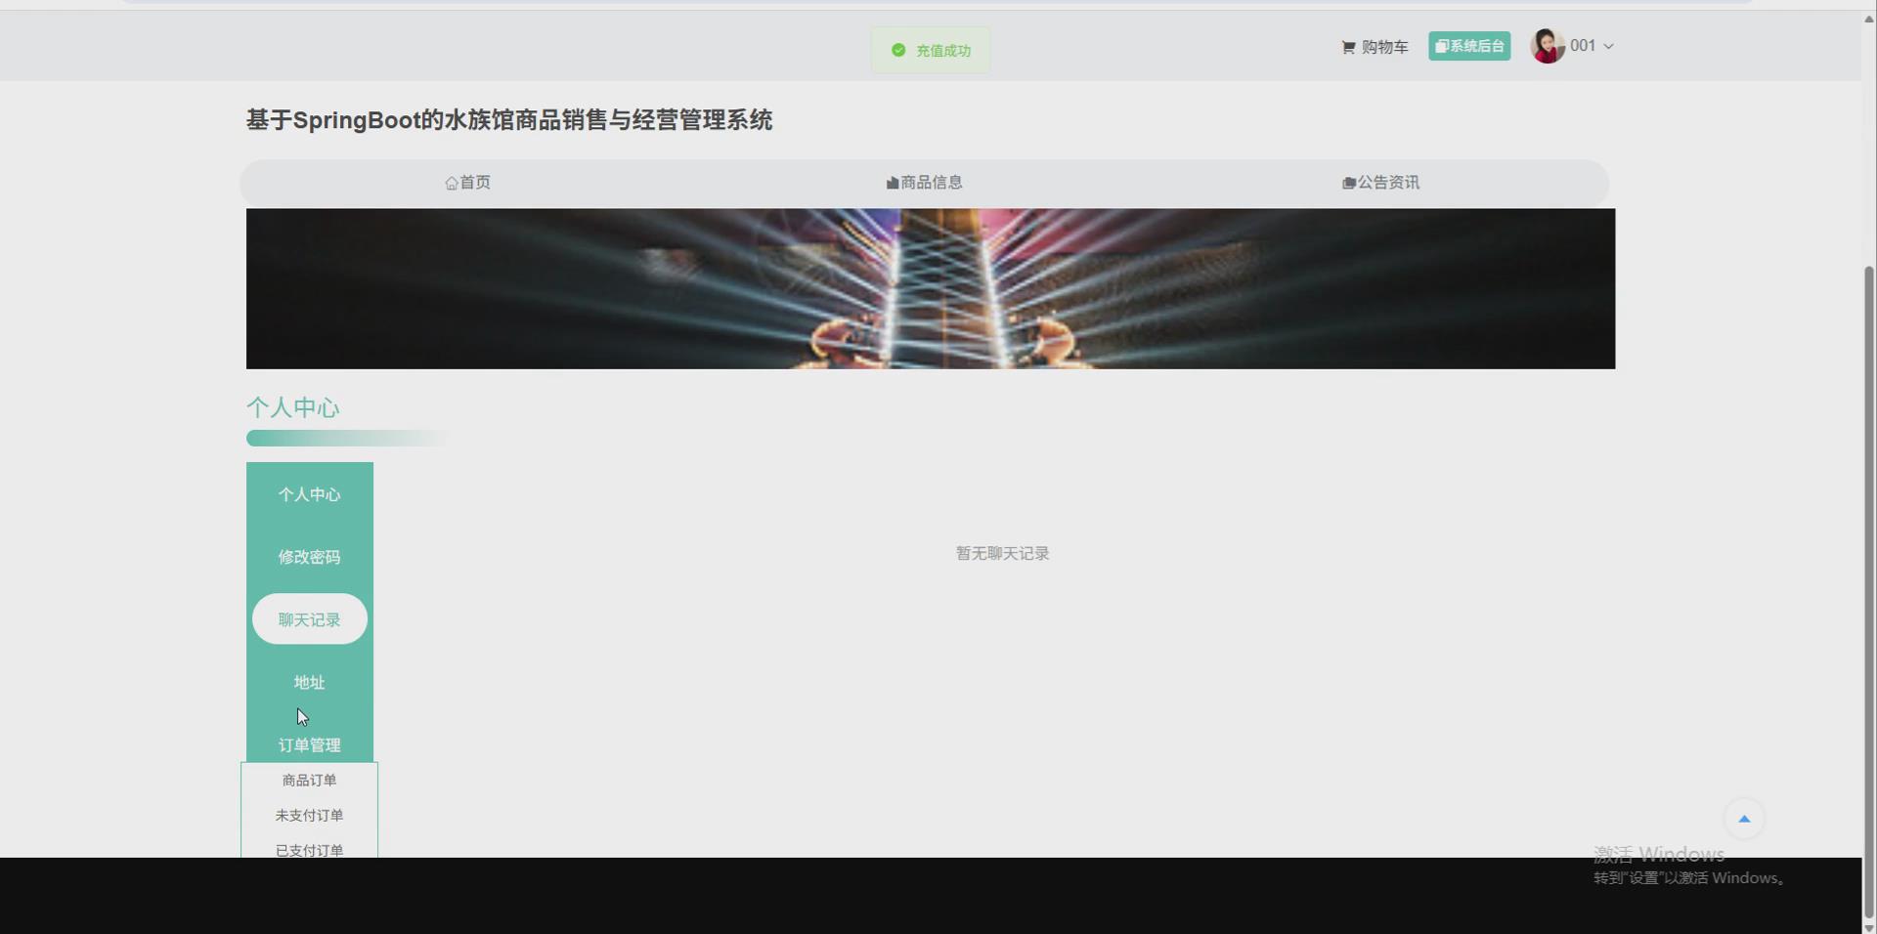The width and height of the screenshot is (1877, 934).
Task: Open 商品订单 submenu item
Action: point(309,780)
